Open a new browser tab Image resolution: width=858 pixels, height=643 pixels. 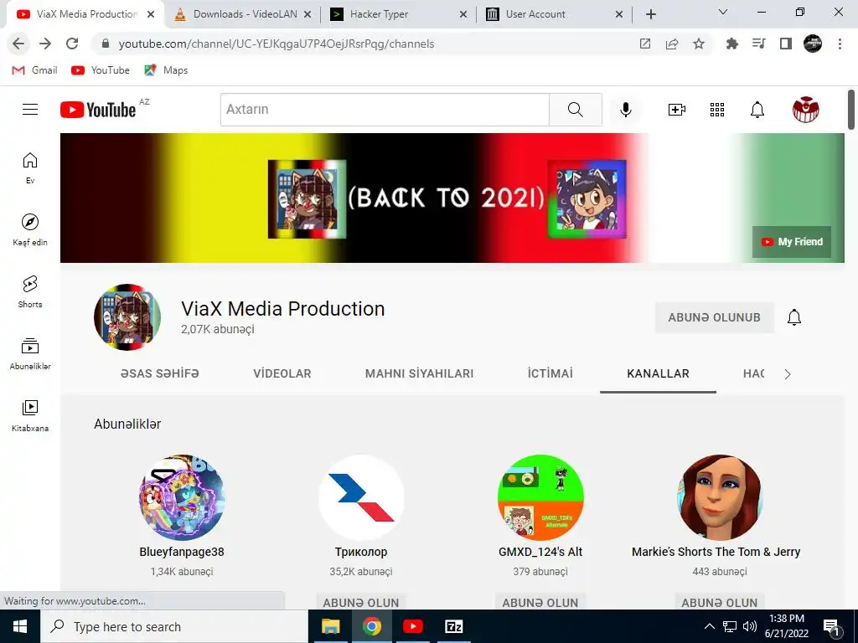[x=650, y=14]
